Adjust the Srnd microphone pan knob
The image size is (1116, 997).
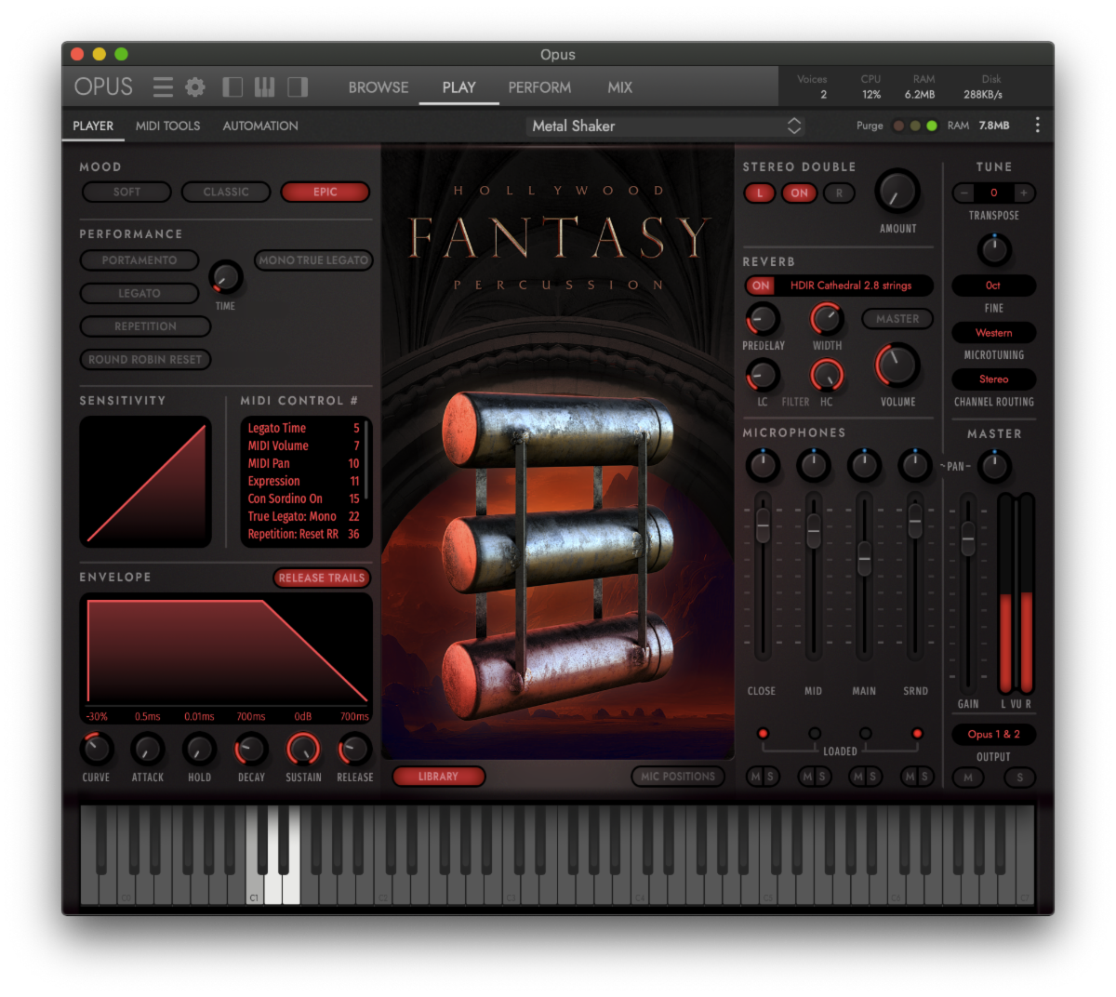coord(915,464)
